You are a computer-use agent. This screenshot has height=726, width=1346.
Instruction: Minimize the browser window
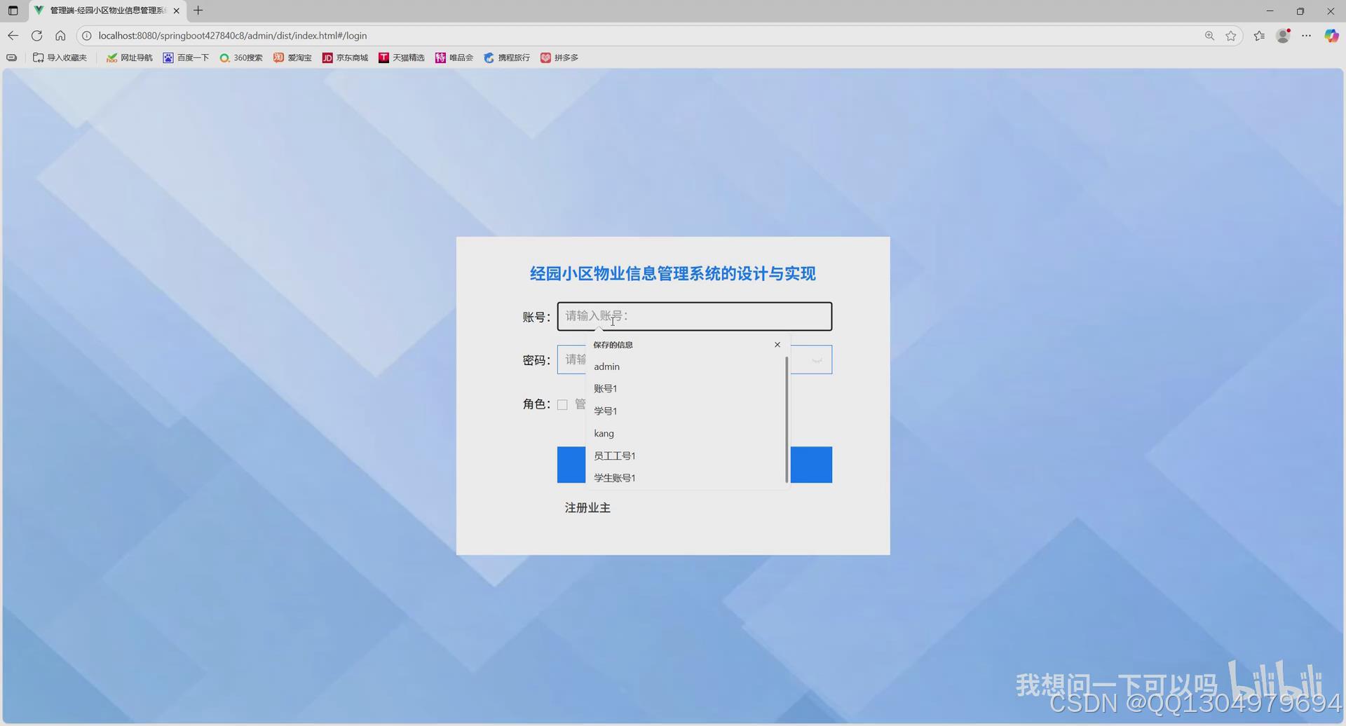pos(1270,11)
